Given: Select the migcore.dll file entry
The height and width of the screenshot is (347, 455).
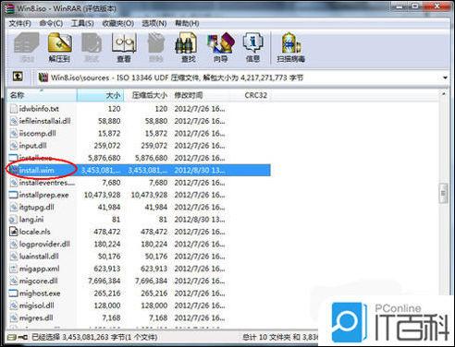Looking at the screenshot, I should pos(38,281).
